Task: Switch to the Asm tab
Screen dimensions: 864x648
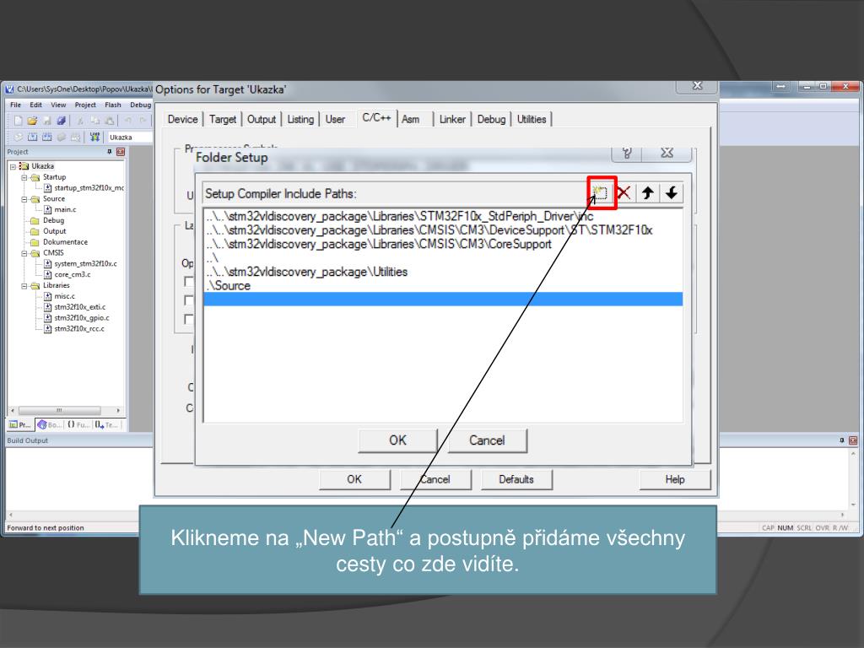Action: pos(411,120)
